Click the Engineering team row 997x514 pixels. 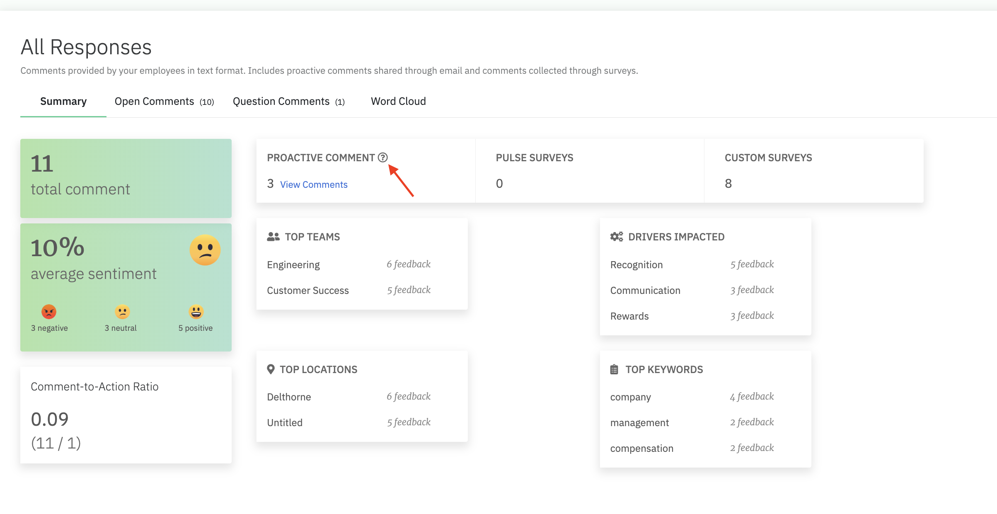tap(293, 265)
